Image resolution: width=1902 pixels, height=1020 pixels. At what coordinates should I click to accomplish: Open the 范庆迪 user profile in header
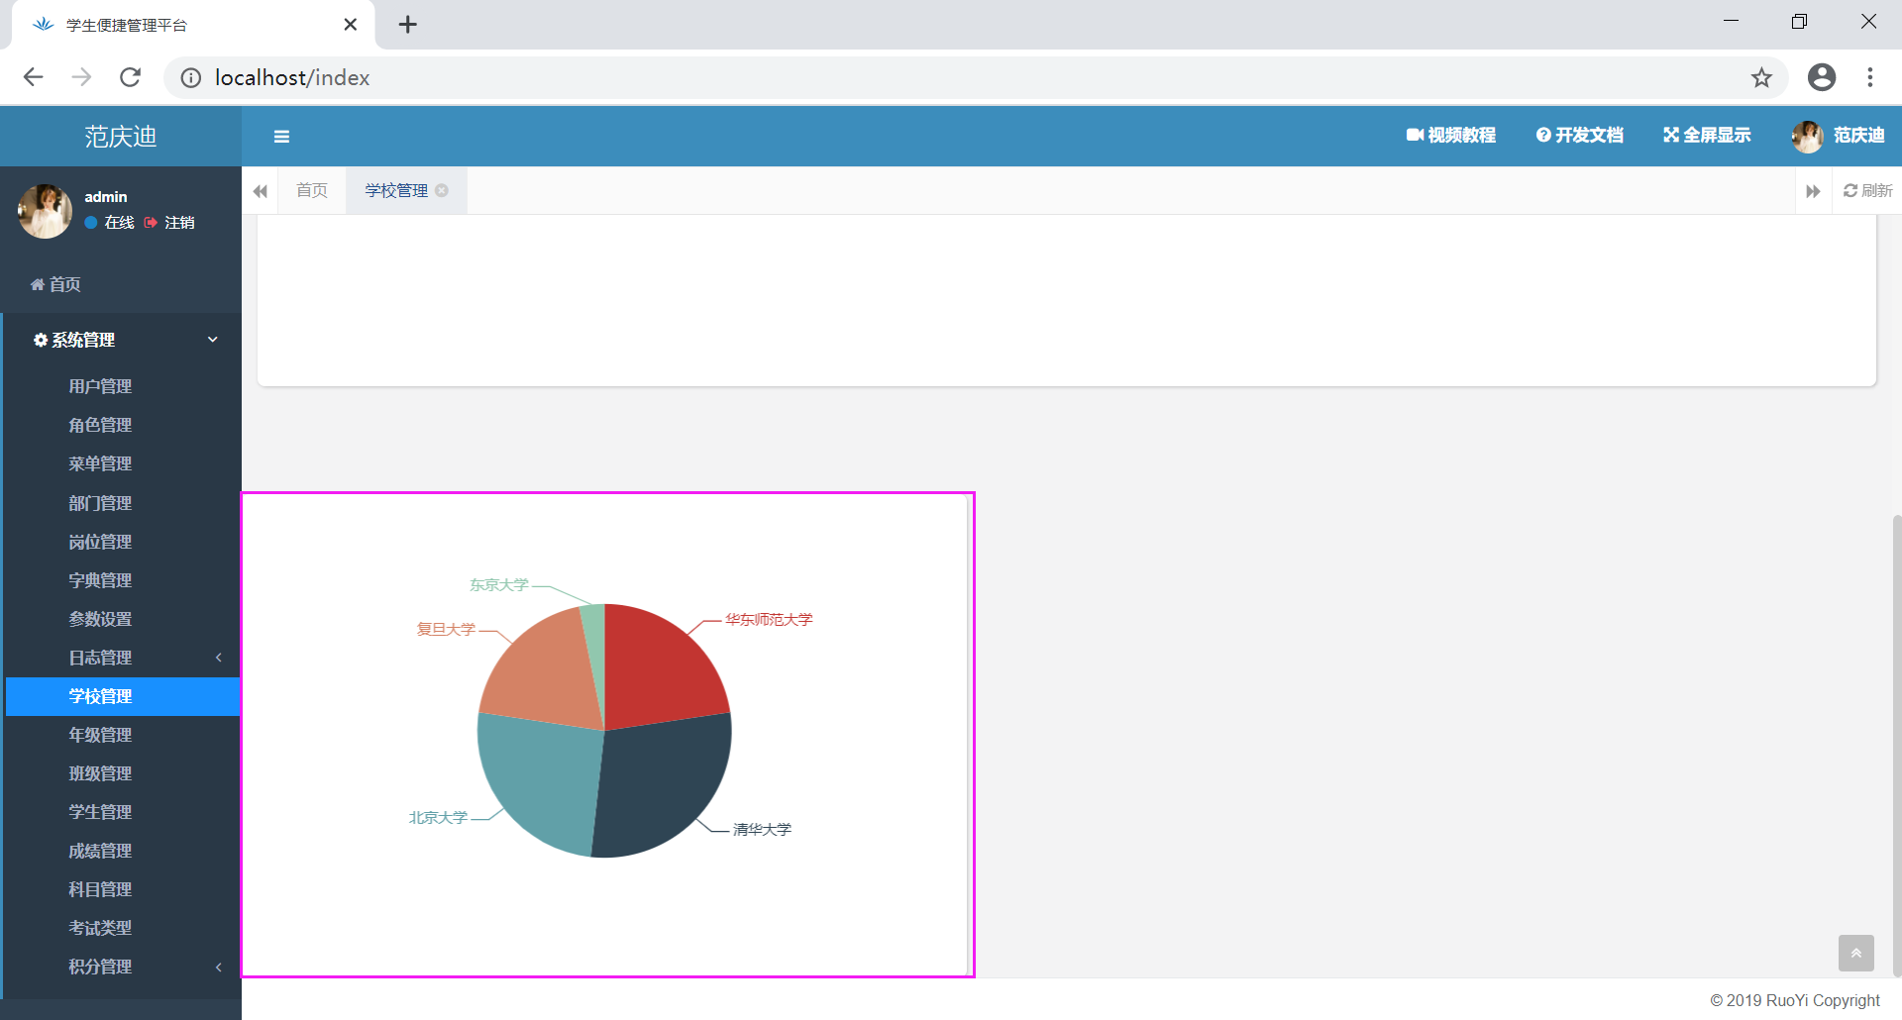click(x=1858, y=136)
